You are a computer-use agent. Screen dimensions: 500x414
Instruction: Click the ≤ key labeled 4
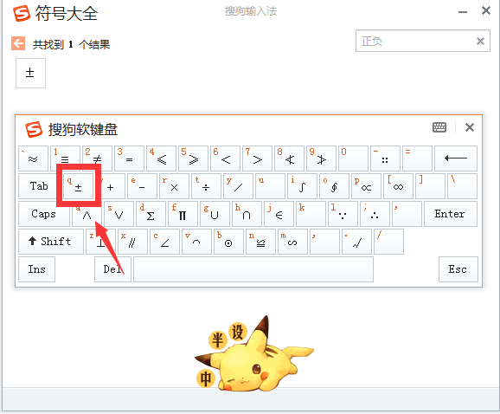(162, 158)
